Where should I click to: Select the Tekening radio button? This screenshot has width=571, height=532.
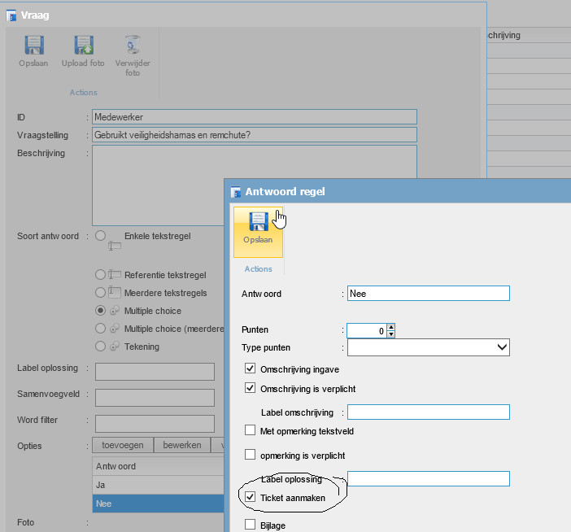(x=101, y=347)
